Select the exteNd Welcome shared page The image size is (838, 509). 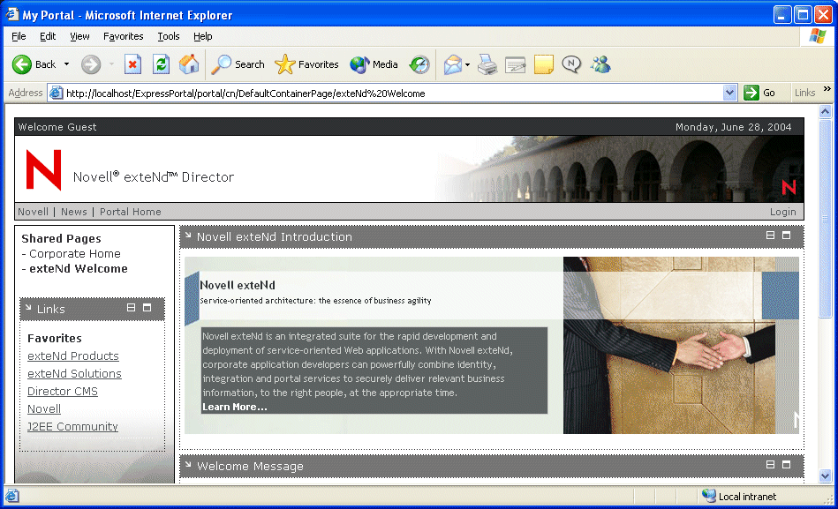click(x=79, y=269)
